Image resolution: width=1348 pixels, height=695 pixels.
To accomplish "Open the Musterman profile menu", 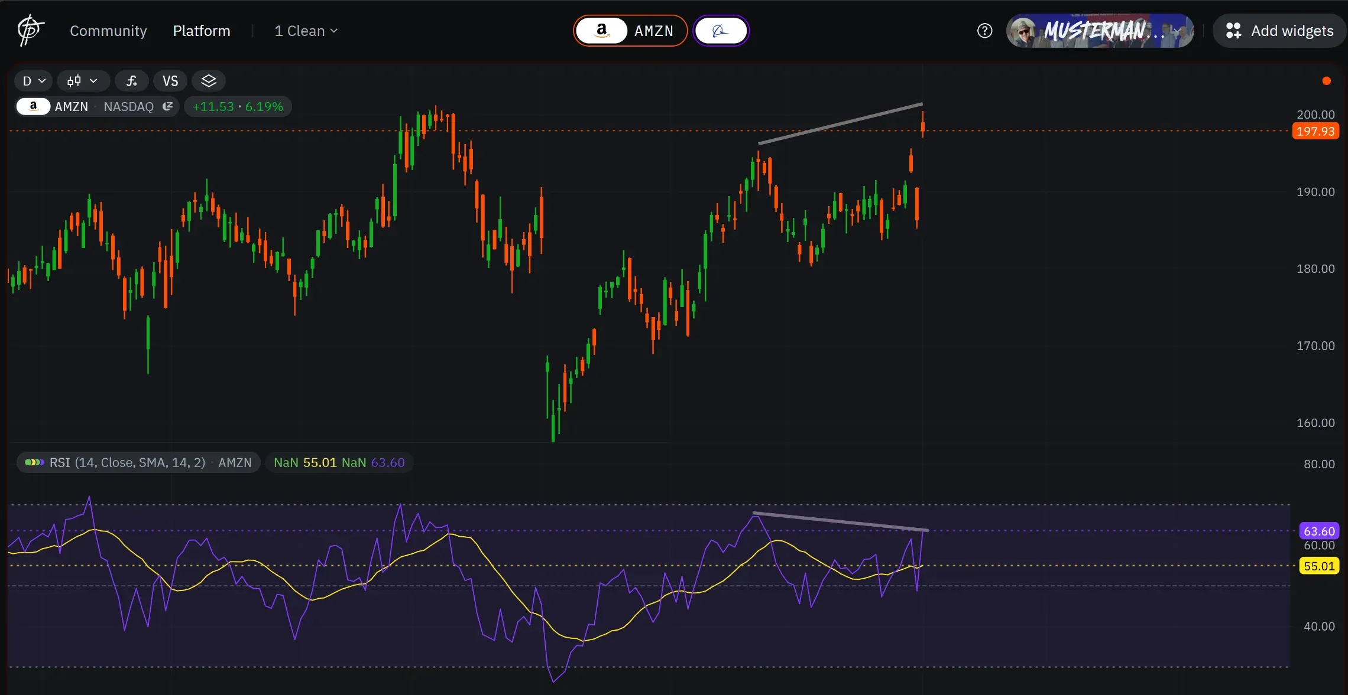I will 1100,31.
